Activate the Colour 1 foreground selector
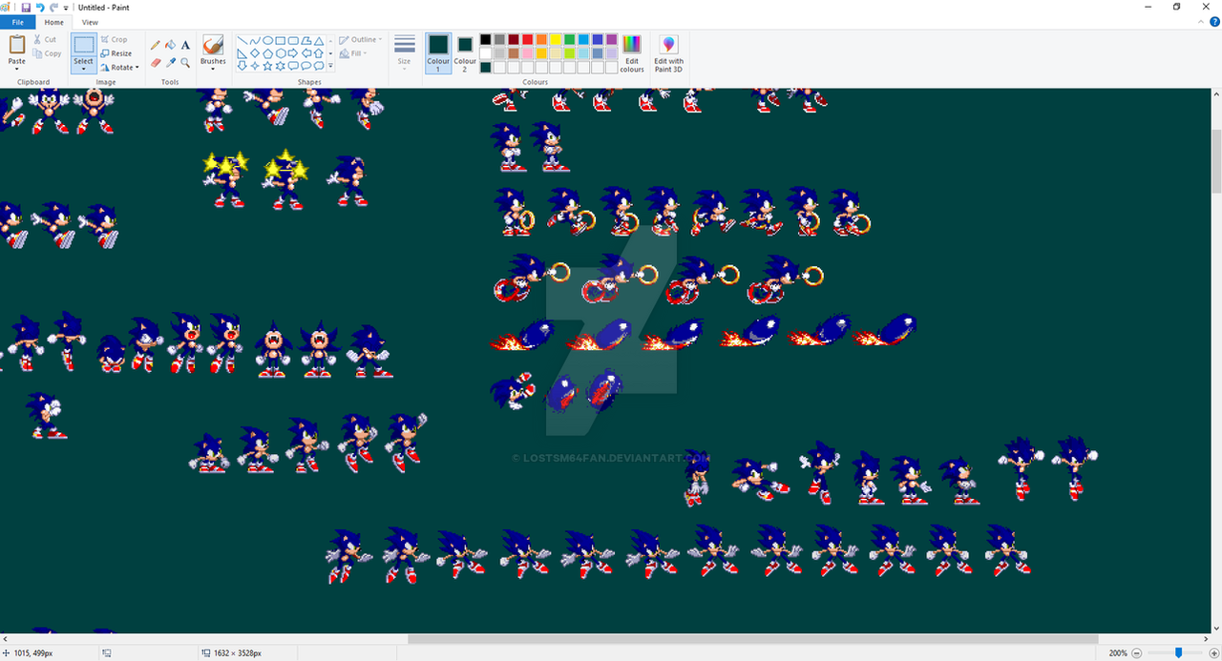The image size is (1222, 661). coord(438,52)
